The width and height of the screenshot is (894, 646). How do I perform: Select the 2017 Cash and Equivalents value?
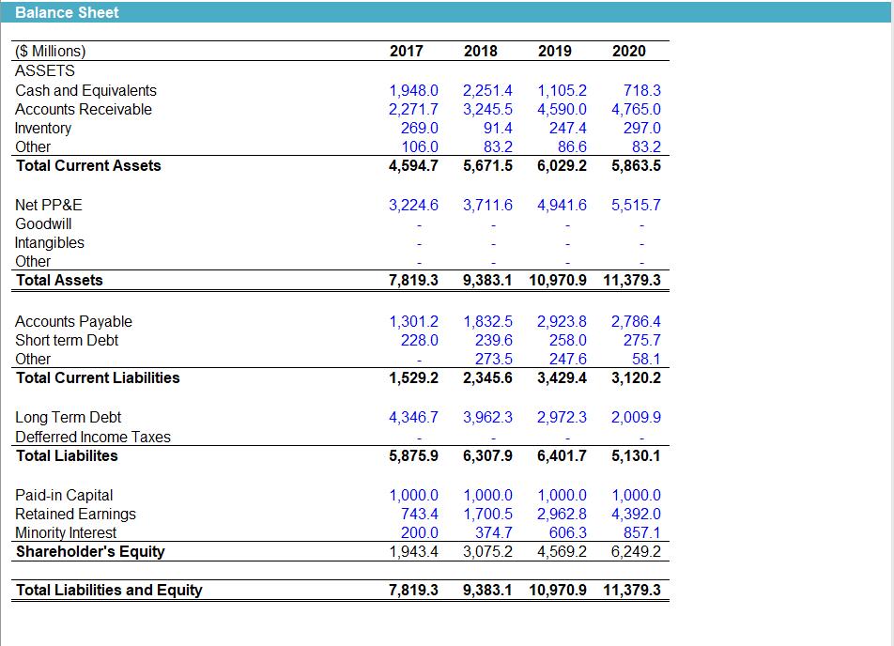(413, 91)
